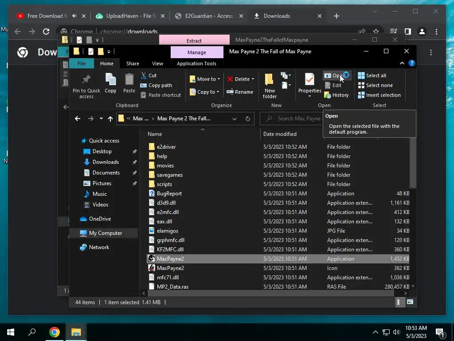This screenshot has height=341, width=454.
Task: Open the Copy to dropdown
Action: [204, 91]
